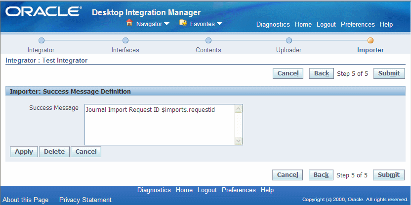Click the top Cancel button

pos(288,73)
